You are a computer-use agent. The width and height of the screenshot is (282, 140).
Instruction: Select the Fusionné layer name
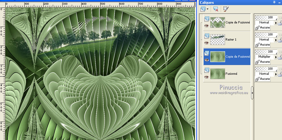tap(231, 74)
